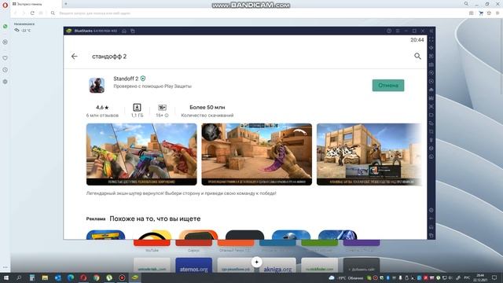The image size is (503, 283).
Task: Click the Standoff 2 app icon
Action: pos(97,86)
